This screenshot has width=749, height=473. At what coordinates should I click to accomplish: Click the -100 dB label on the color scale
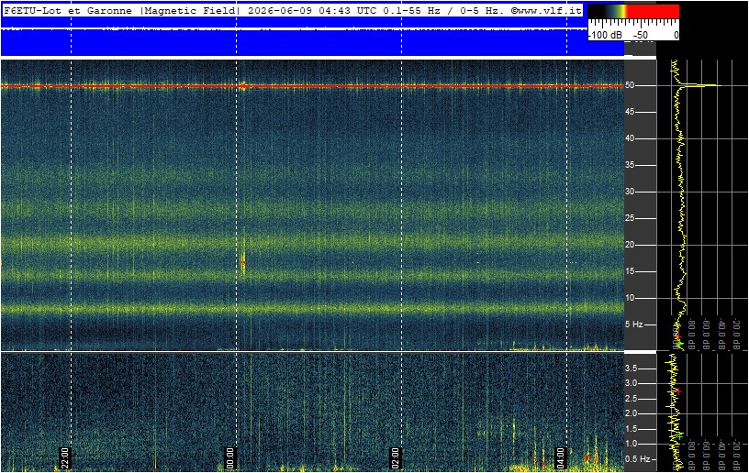(x=605, y=35)
